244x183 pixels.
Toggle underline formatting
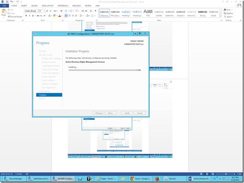tap(33, 16)
